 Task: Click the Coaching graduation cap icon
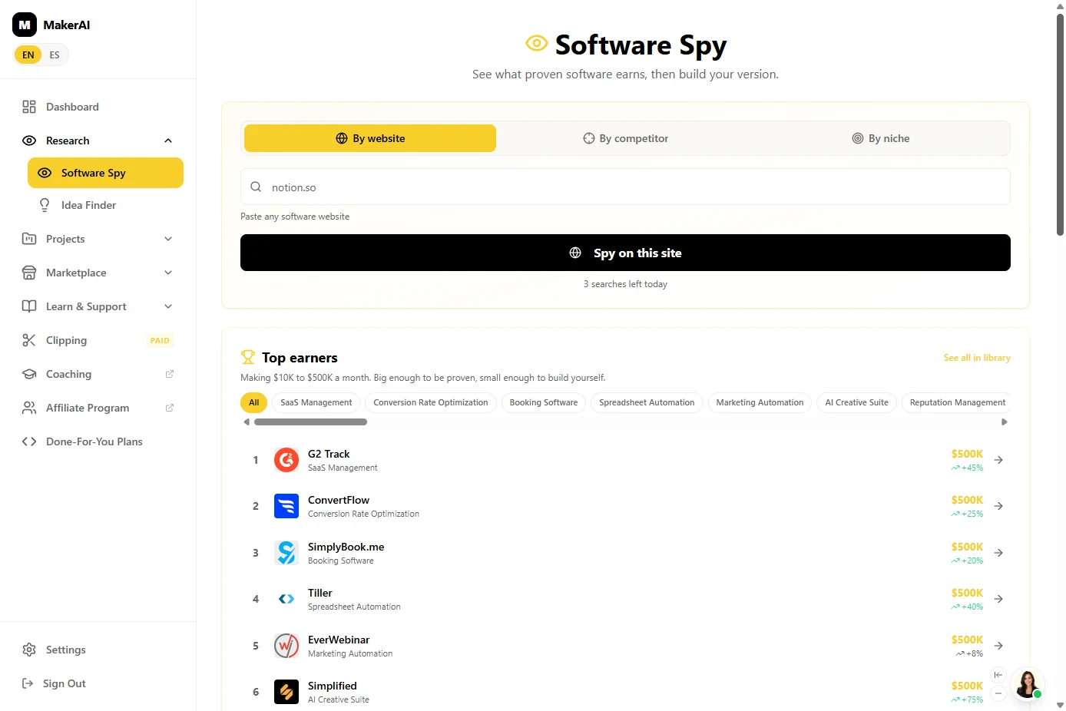29,374
